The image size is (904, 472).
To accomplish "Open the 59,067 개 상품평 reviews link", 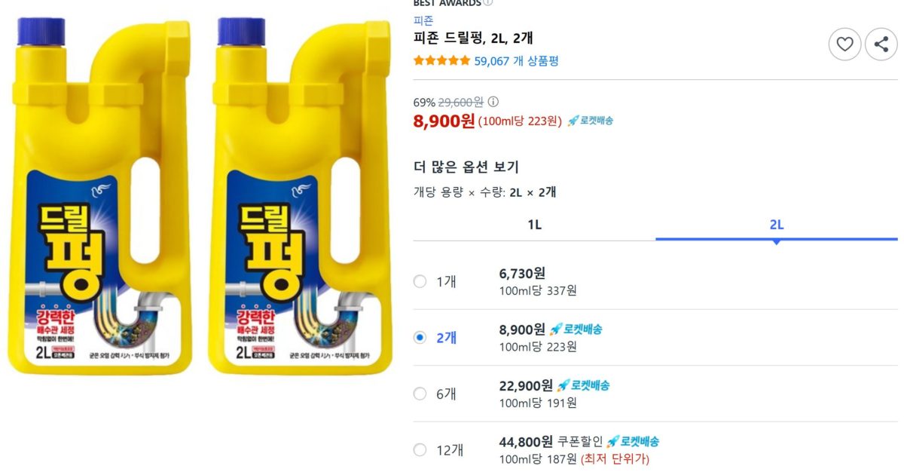I will (516, 61).
